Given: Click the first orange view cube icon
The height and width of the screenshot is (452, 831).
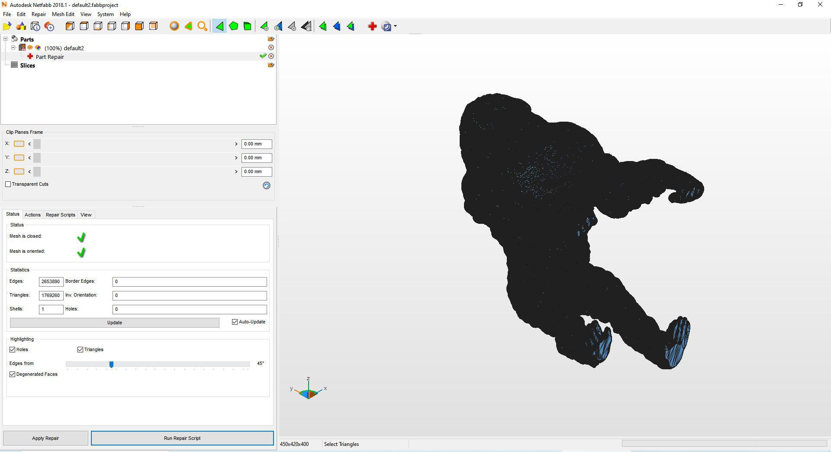Looking at the screenshot, I should click(x=70, y=26).
